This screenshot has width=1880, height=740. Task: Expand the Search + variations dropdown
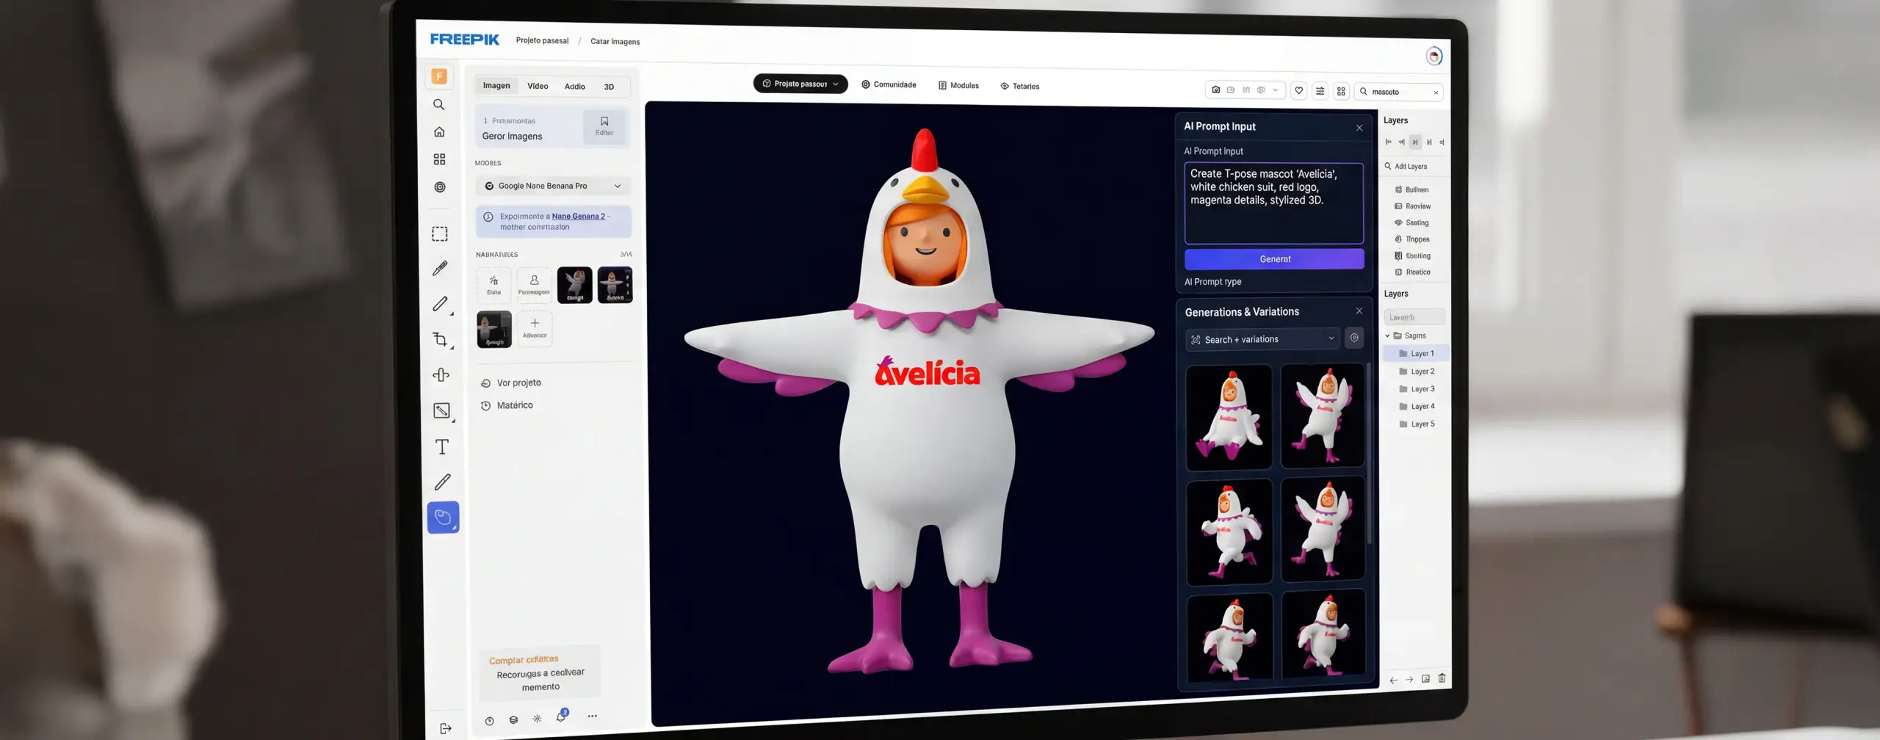click(1262, 339)
